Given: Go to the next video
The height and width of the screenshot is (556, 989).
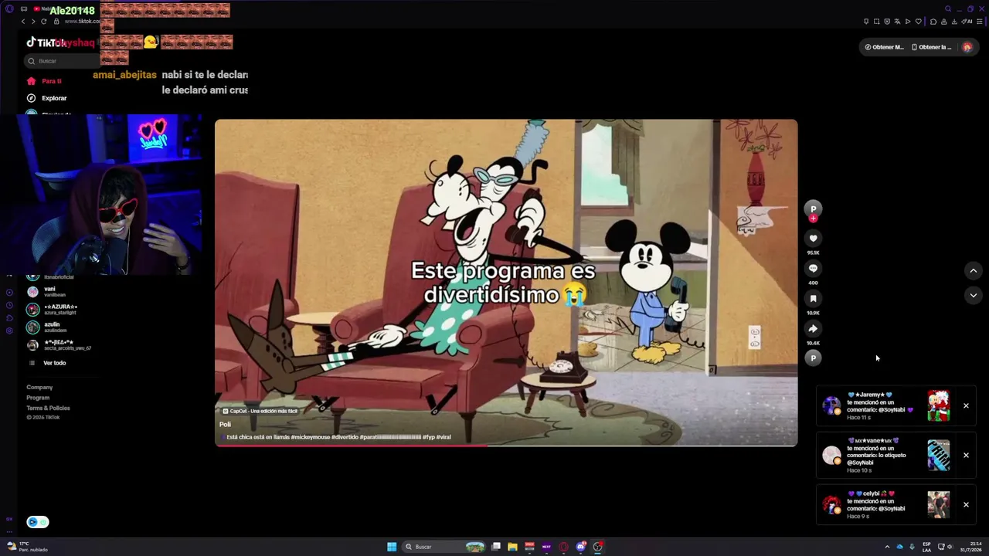Looking at the screenshot, I should pos(974,295).
